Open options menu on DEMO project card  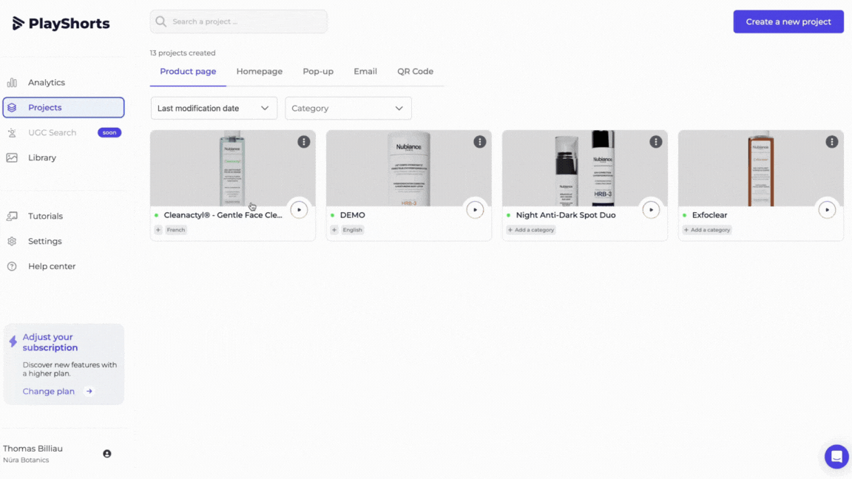tap(480, 142)
